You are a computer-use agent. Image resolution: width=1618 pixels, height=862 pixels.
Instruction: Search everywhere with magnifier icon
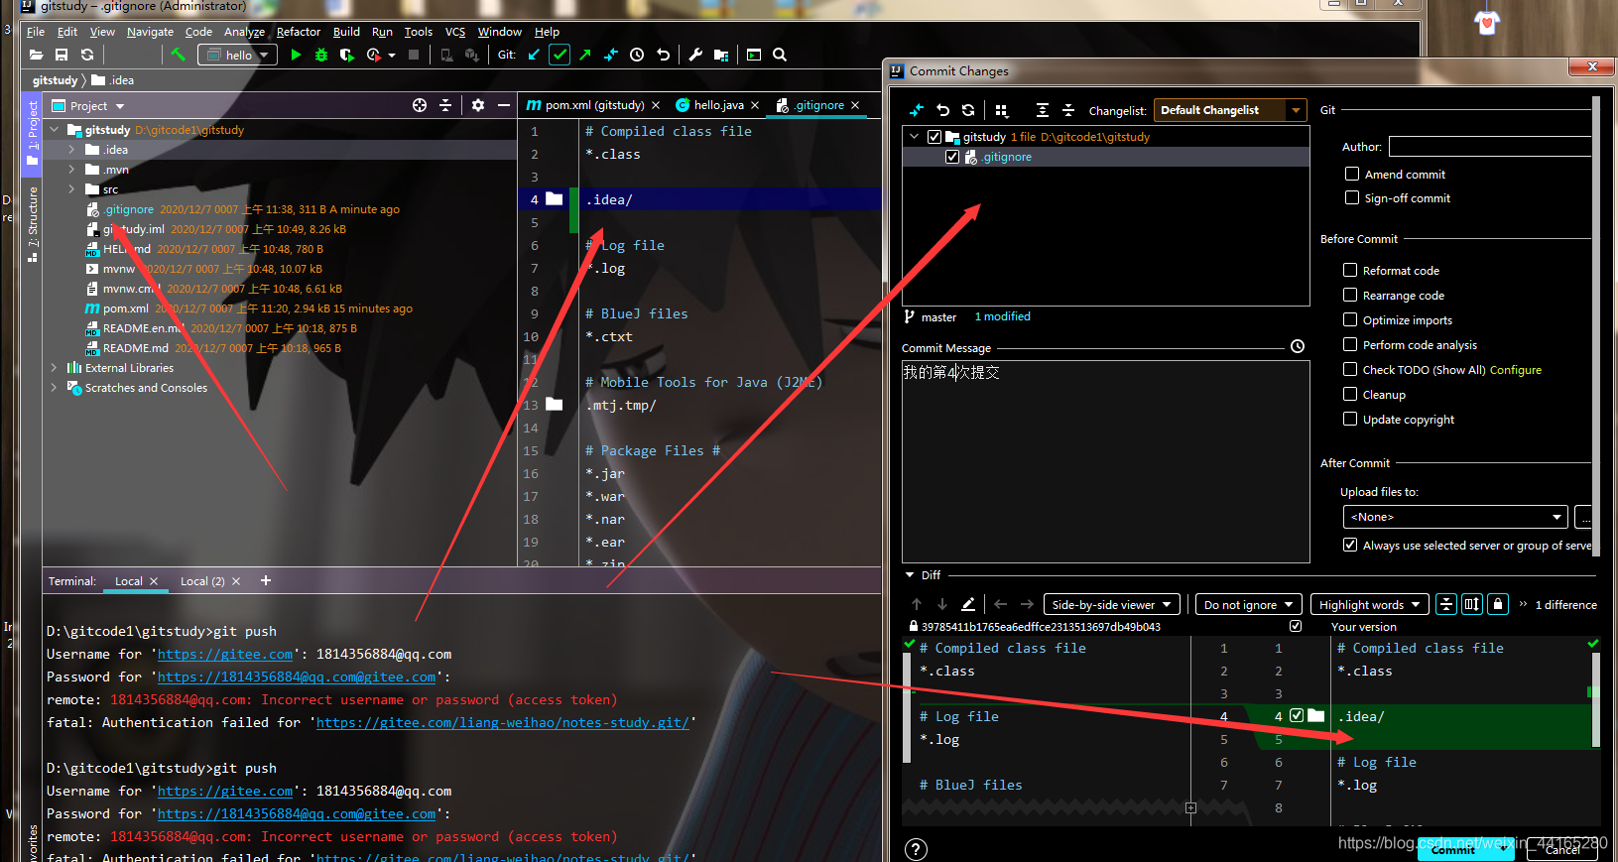(780, 55)
